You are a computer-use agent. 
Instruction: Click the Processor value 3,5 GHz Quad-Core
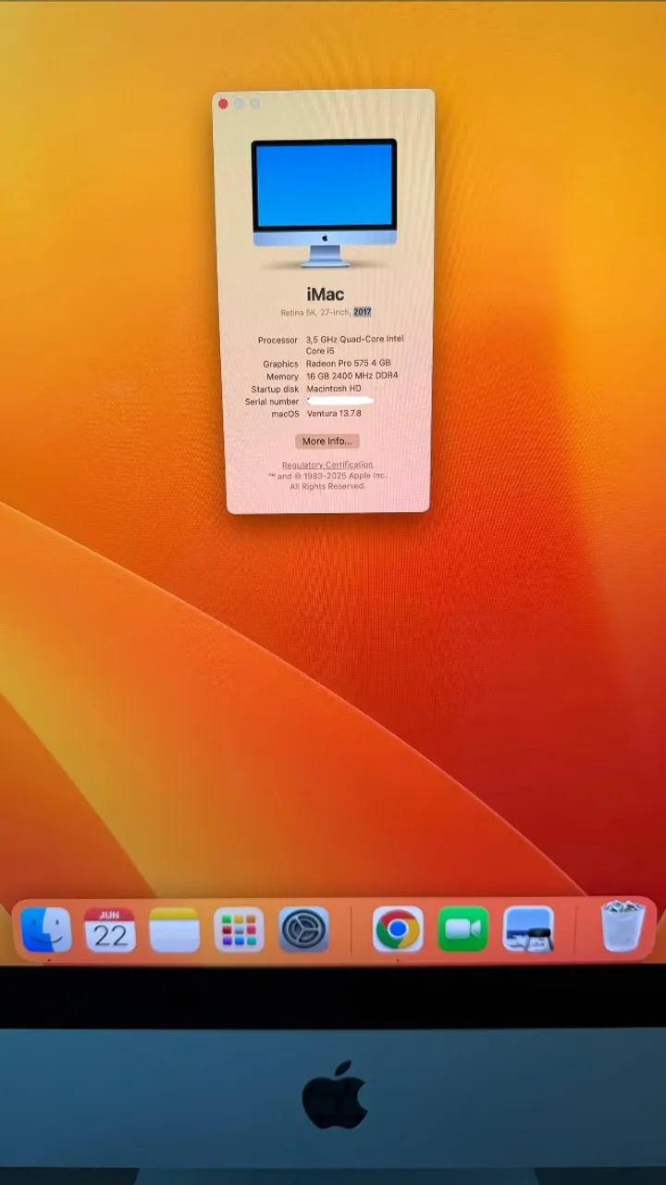(x=355, y=345)
